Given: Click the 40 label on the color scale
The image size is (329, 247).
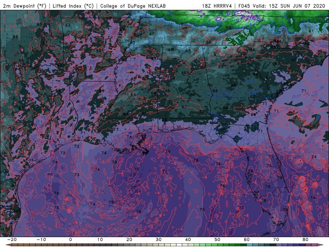Looking at the screenshot, I should (x=188, y=240).
